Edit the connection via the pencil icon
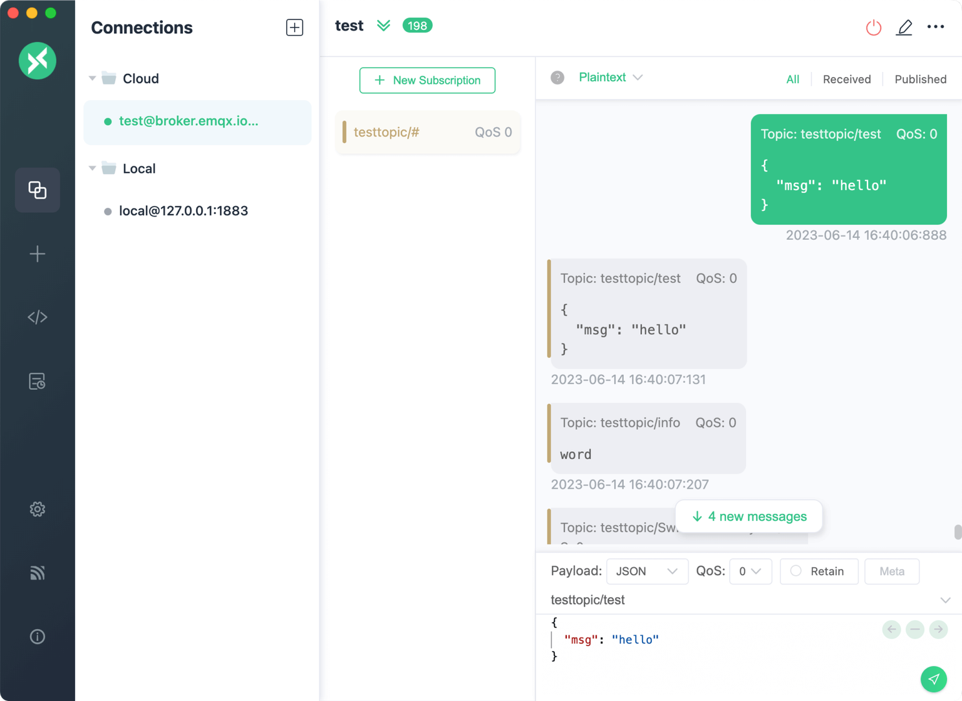Screen dimensions: 962x701 (x=904, y=28)
